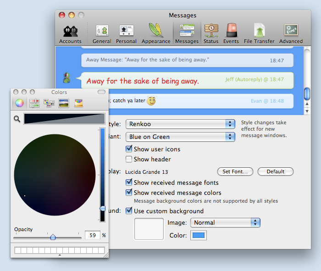Uncheck Show user icons

click(129, 149)
